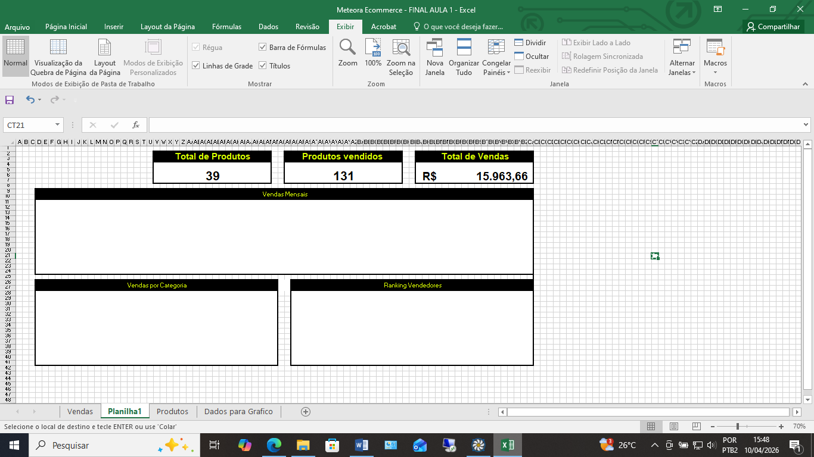
Task: Open ribbon display options in title bar
Action: pos(718,9)
